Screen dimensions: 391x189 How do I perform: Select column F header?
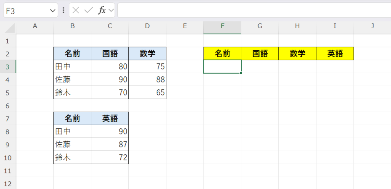coord(222,26)
